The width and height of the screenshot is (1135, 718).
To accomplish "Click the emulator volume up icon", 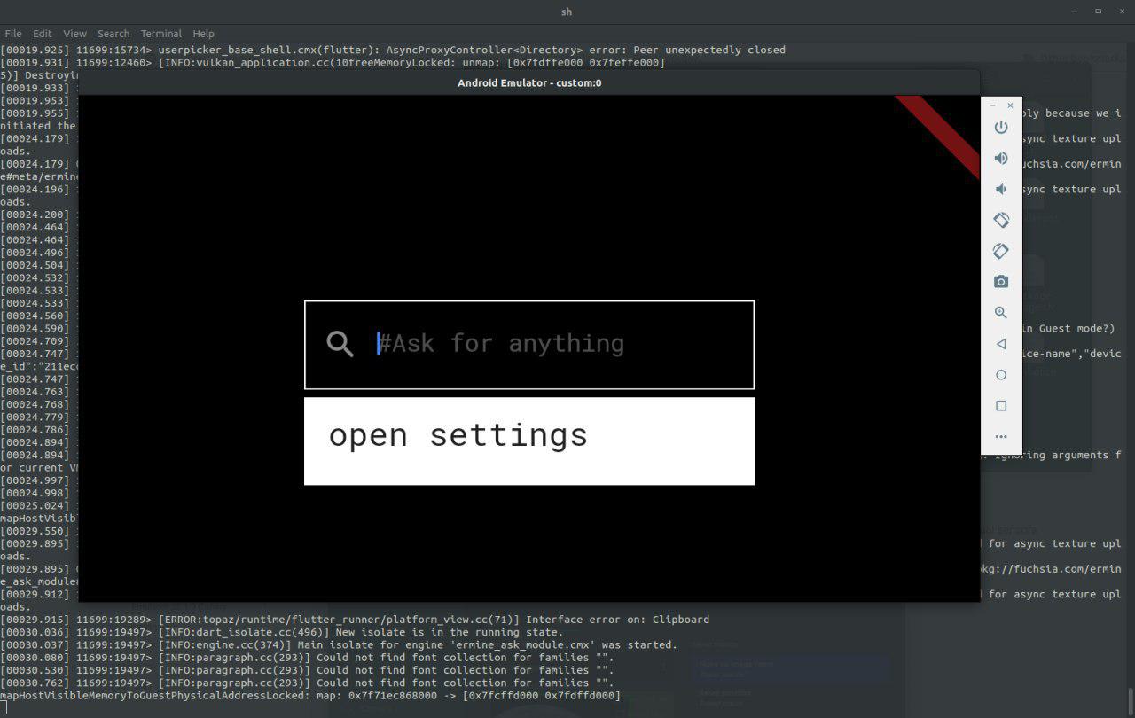I will 1001,158.
